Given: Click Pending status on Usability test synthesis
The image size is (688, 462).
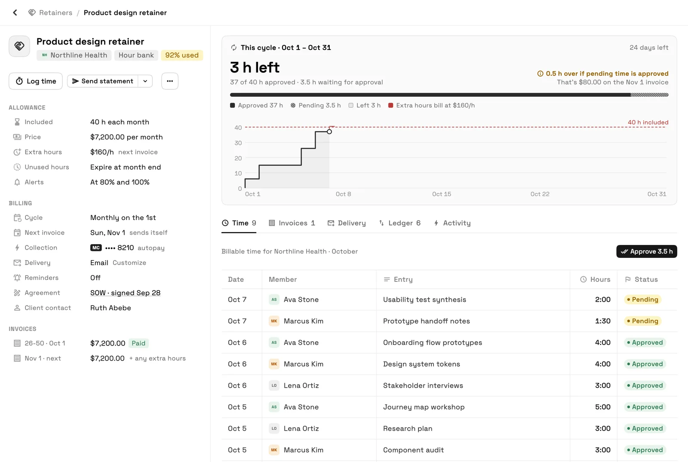Looking at the screenshot, I should [642, 300].
